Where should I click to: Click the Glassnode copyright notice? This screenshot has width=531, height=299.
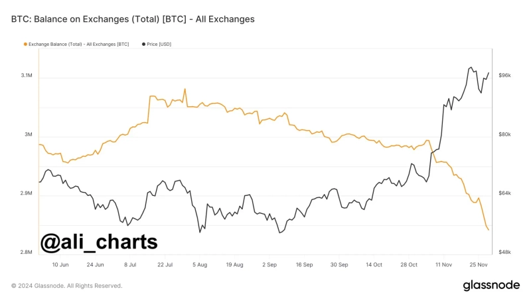click(x=66, y=286)
